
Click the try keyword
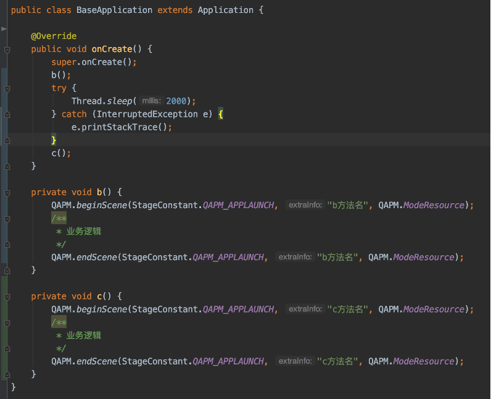click(x=59, y=88)
